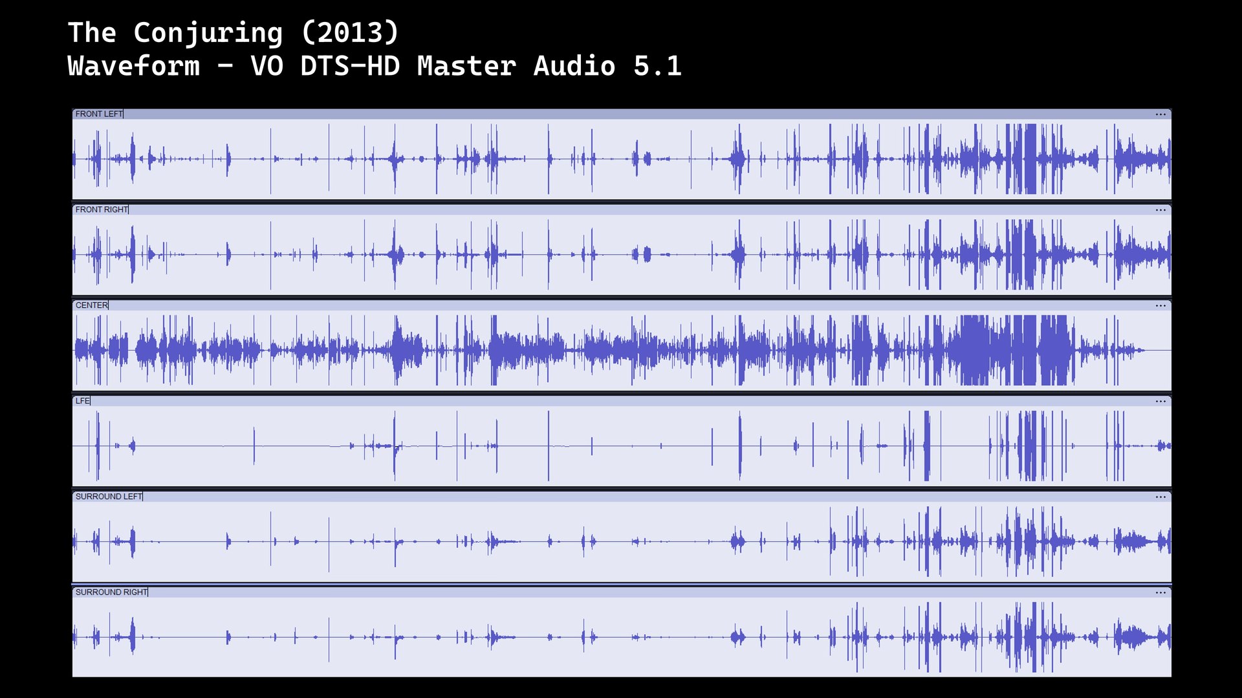Open the SURROUND LEFT track options menu

1160,497
